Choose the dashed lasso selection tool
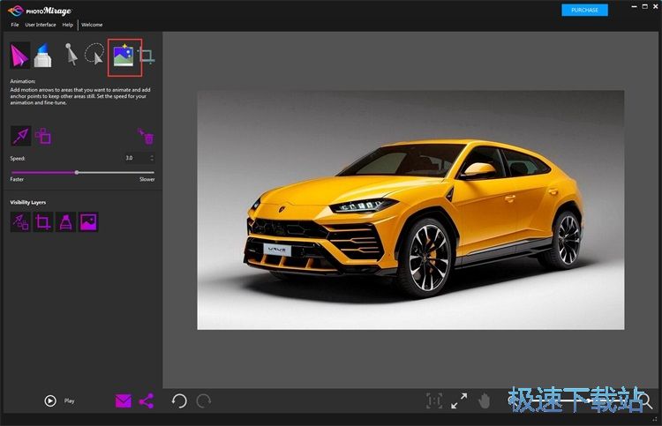The height and width of the screenshot is (426, 662). click(x=94, y=56)
